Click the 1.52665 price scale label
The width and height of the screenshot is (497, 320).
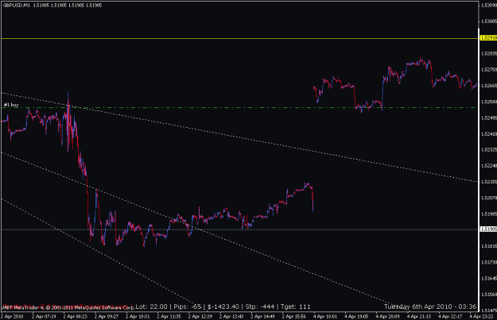click(x=489, y=86)
